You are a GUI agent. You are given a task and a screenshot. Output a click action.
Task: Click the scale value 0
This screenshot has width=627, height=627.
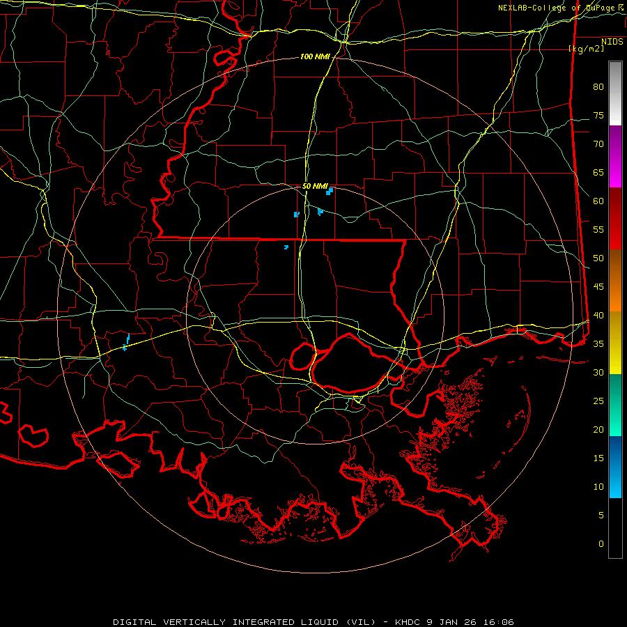601,544
